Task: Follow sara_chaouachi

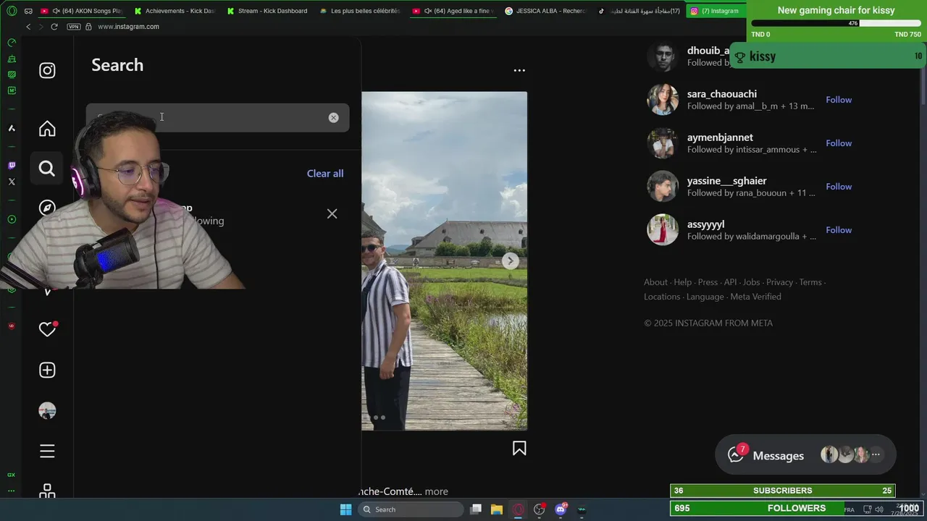Action: (x=839, y=100)
